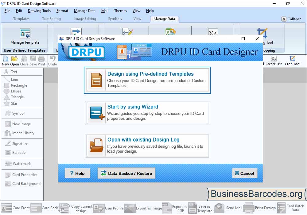Select the Signature tool
Image resolution: width=307 pixels, height=215 pixels.
pyautogui.click(x=16, y=144)
